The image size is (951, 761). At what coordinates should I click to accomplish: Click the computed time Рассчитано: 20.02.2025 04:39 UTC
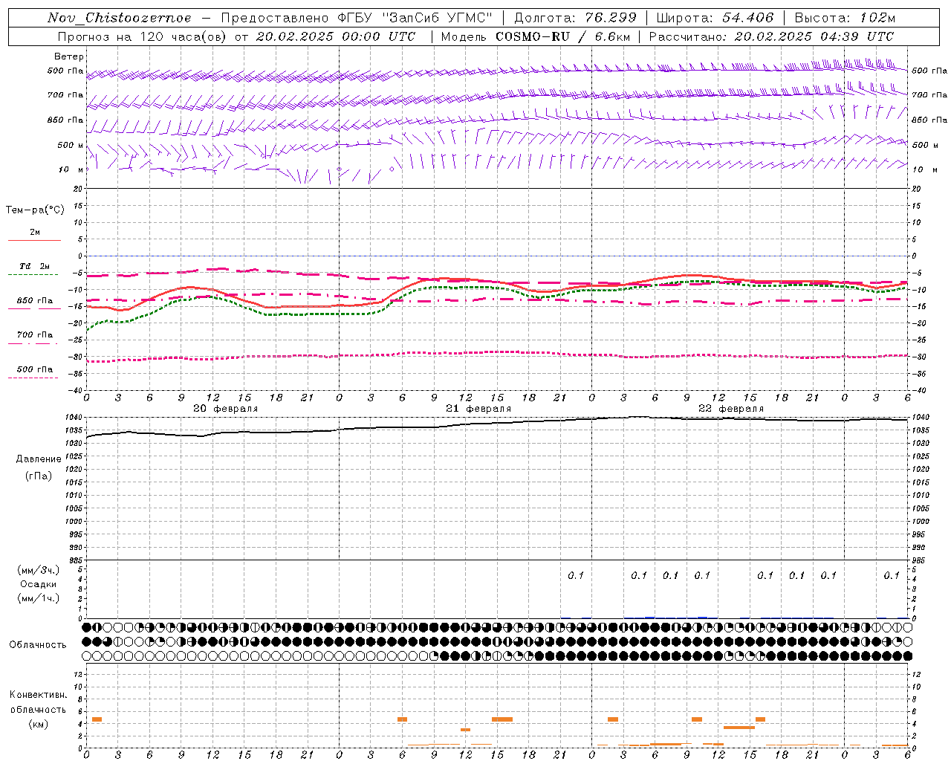[771, 36]
